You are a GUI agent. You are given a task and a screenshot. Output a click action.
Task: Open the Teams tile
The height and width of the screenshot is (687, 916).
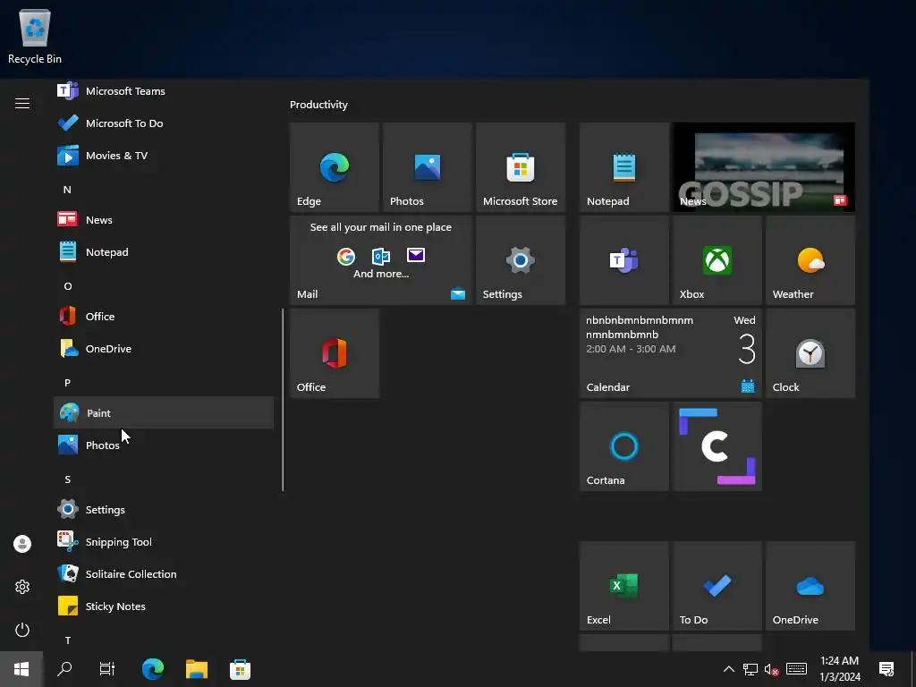coord(623,260)
